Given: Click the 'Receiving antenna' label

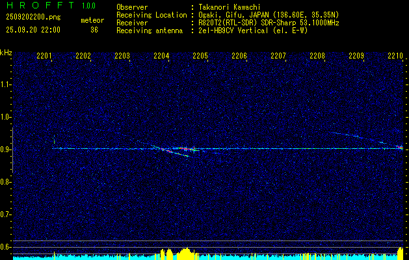Looking at the screenshot, I should point(150,31).
